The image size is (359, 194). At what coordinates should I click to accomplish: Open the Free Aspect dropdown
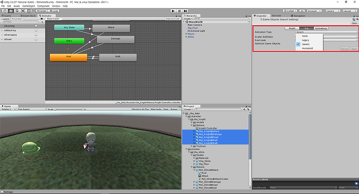[x=32, y=109]
